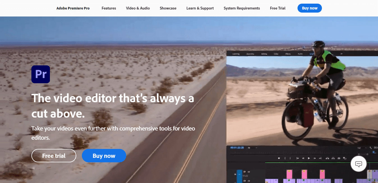Toggle the eye visibility of the Titles track

249,172
